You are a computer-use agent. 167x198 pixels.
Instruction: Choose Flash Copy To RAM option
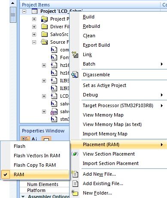pos(35,165)
